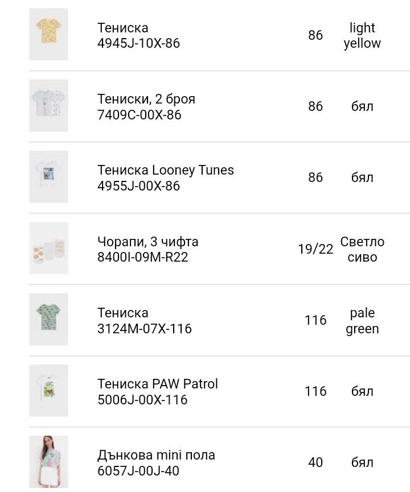Open Чорапи, 3 чифта product details
Image resolution: width=410 pixels, height=492 pixels.
147,242
